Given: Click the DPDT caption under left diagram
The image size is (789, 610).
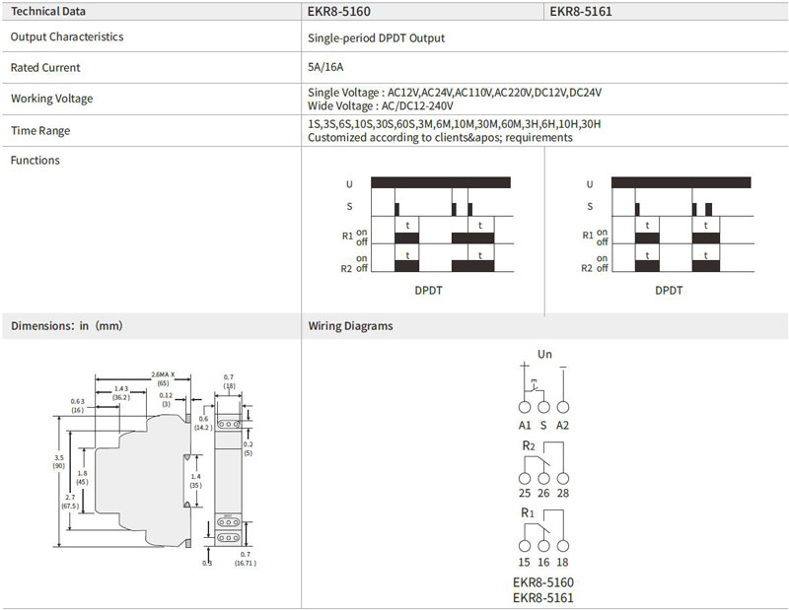Looking at the screenshot, I should [428, 290].
